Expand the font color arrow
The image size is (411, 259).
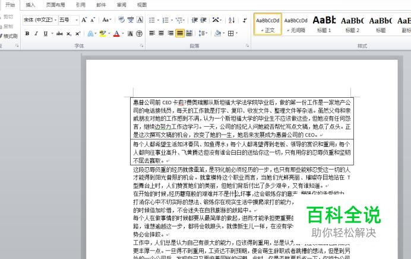click(123, 34)
